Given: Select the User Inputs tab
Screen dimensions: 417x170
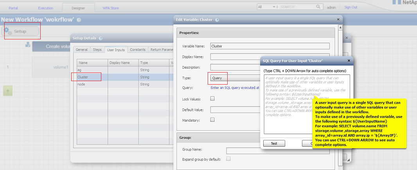Looking at the screenshot, I should [x=116, y=50].
